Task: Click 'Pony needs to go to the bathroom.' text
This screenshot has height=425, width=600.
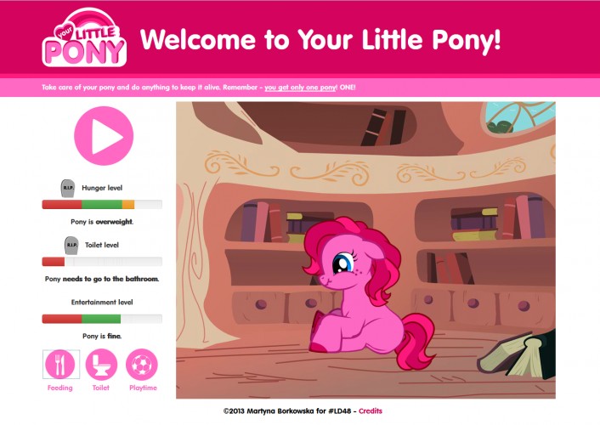Action: tap(102, 279)
